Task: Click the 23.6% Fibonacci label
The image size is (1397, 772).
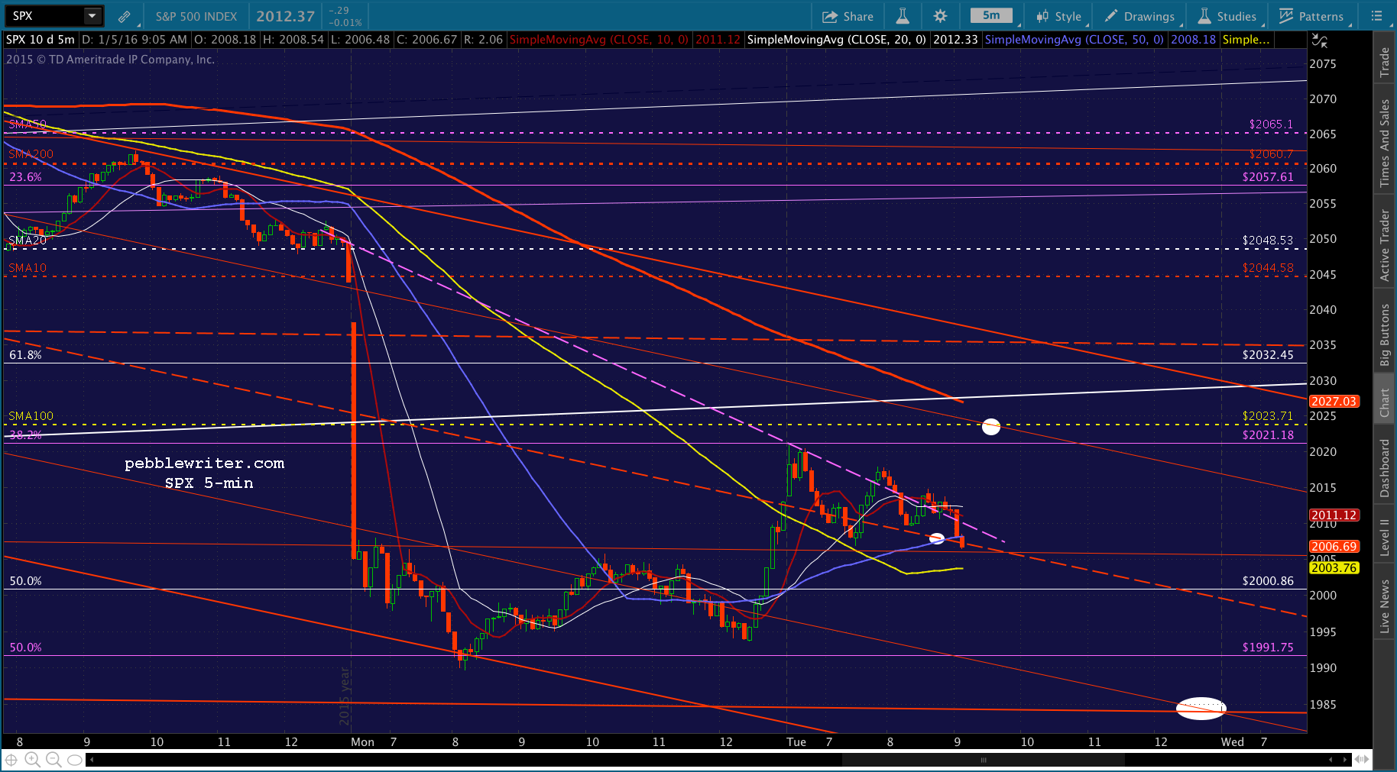Action: (x=25, y=177)
